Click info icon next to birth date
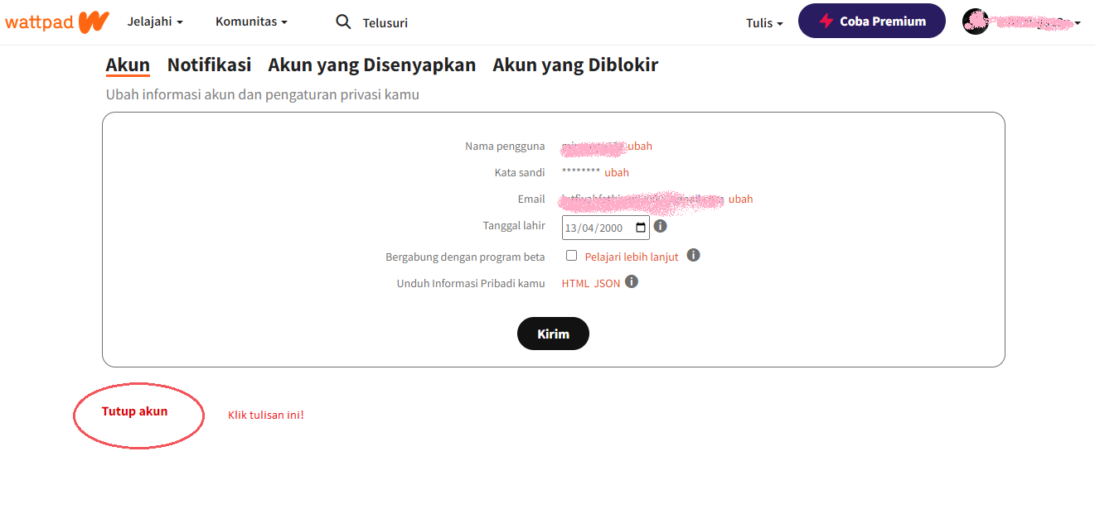 (x=660, y=226)
